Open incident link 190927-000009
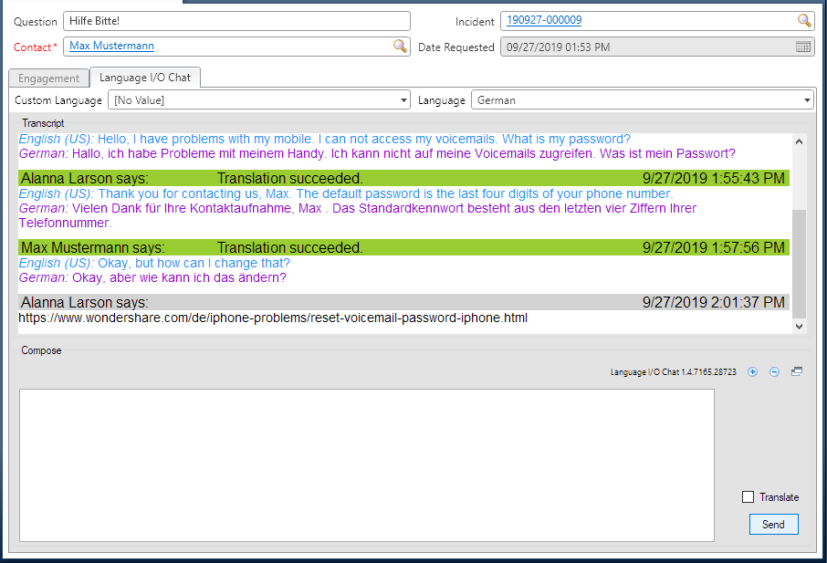The width and height of the screenshot is (827, 563). click(x=544, y=21)
